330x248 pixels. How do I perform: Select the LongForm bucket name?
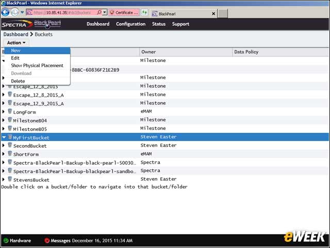pyautogui.click(x=25, y=112)
